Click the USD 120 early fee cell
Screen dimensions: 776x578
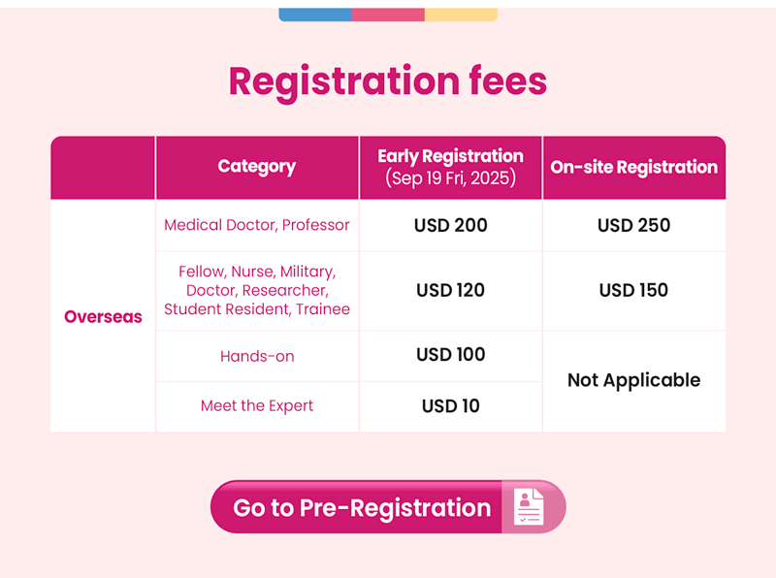(450, 291)
